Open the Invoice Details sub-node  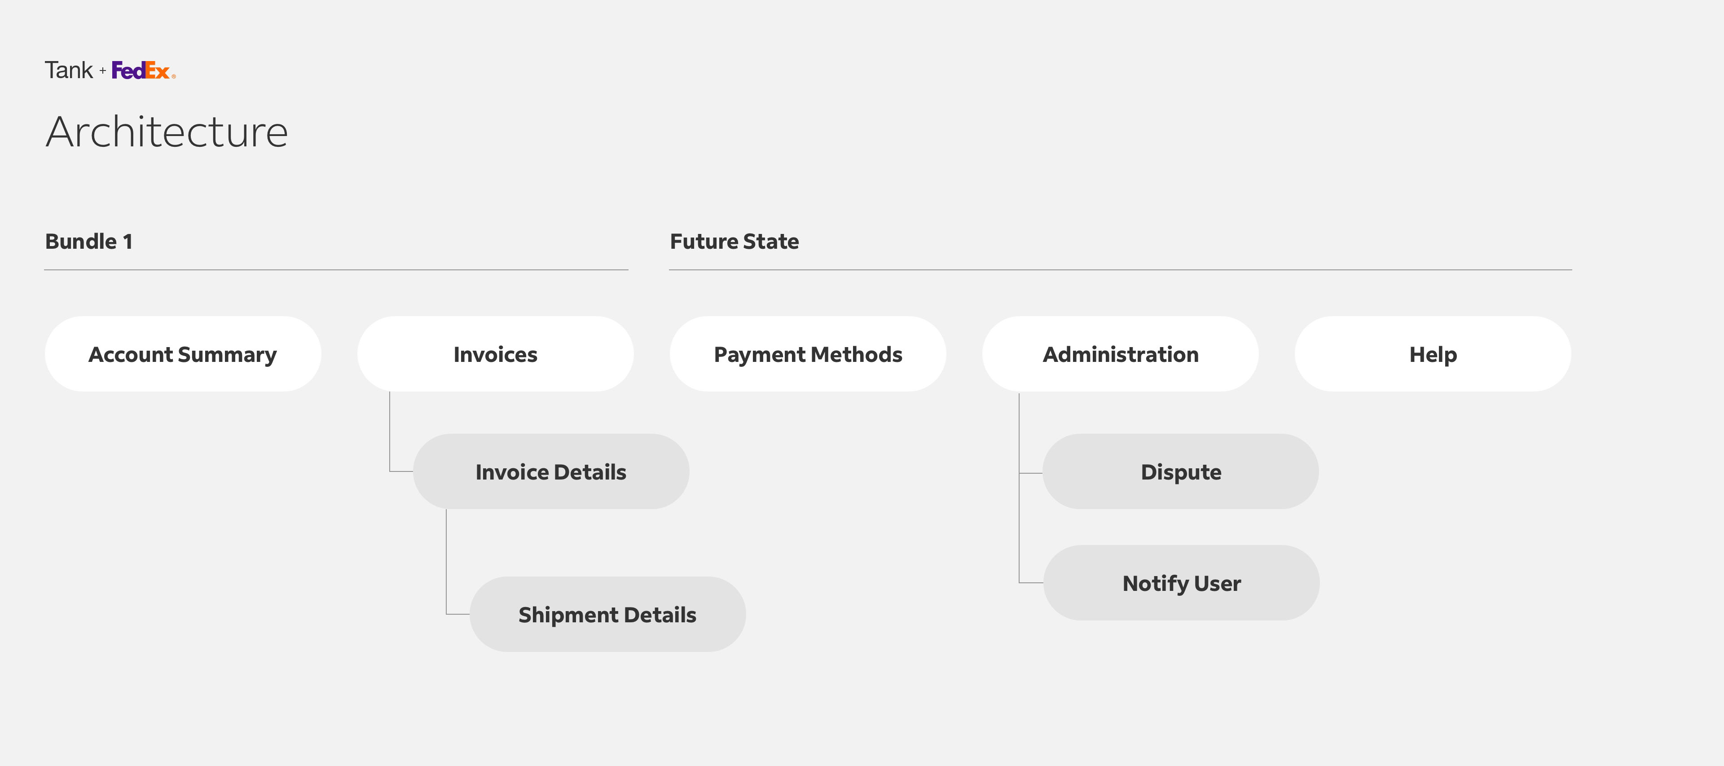coord(551,472)
